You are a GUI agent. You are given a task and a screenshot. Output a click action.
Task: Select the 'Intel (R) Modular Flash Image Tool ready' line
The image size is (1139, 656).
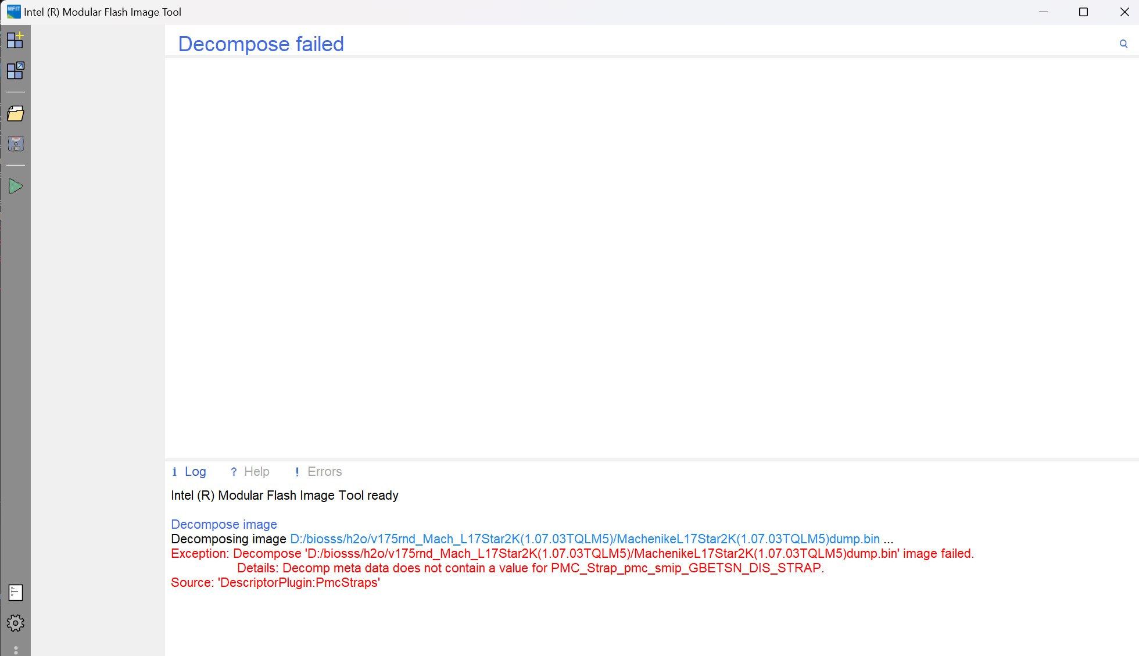[285, 496]
